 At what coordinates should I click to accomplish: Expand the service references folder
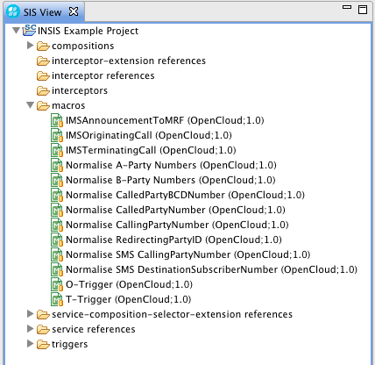[30, 329]
